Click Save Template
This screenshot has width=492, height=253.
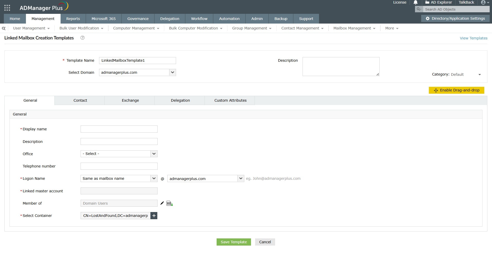(234, 242)
